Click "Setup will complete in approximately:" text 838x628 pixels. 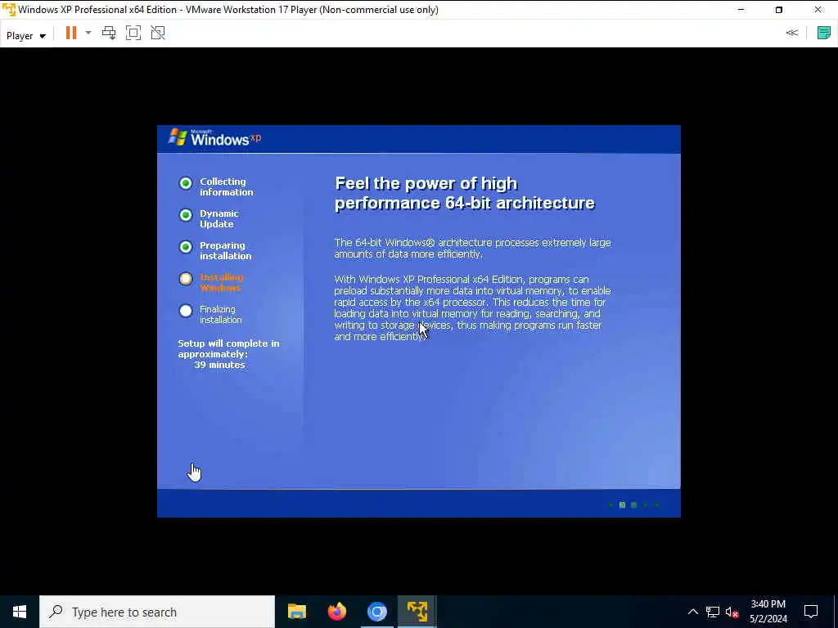click(228, 348)
